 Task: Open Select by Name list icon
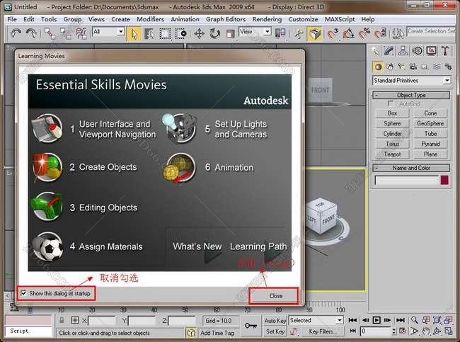point(149,33)
